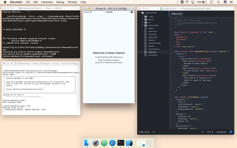Select the .flowconfig file
Screen dimensions: 237x148
click(x=153, y=34)
